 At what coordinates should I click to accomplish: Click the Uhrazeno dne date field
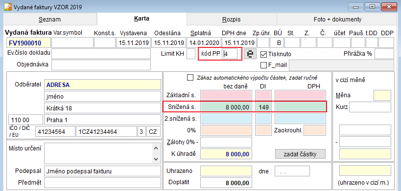pyautogui.click(x=292, y=171)
